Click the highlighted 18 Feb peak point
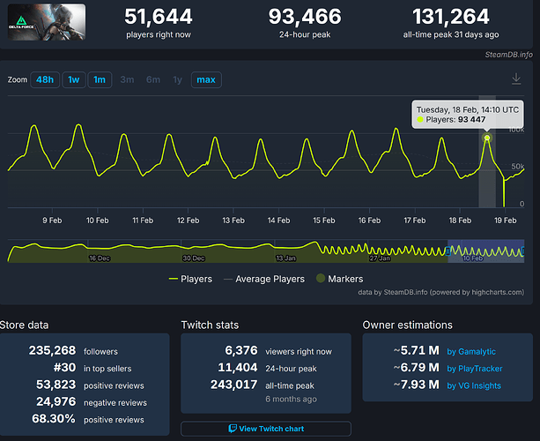This screenshot has width=540, height=441. point(486,138)
